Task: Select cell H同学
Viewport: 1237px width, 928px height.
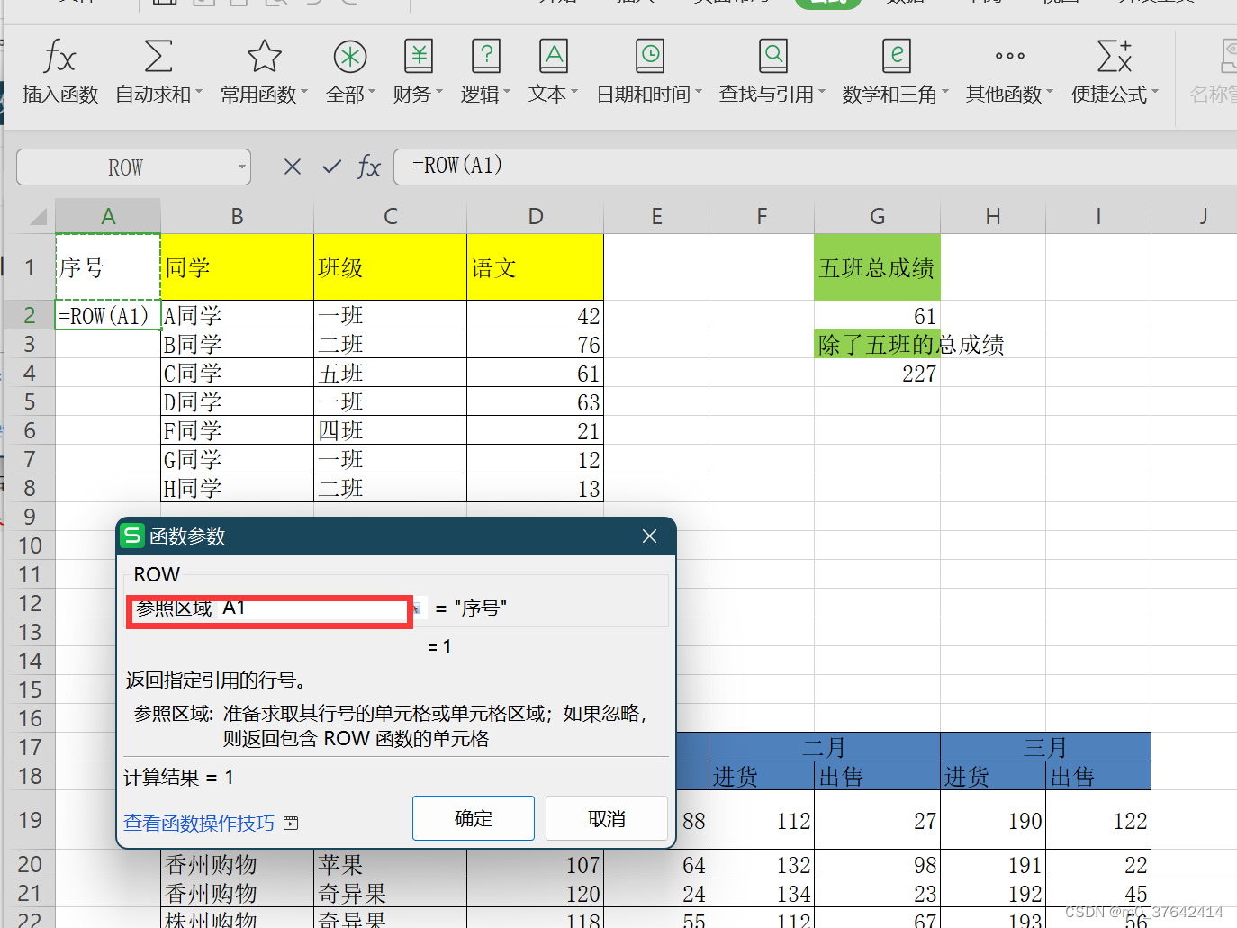Action: pos(237,488)
